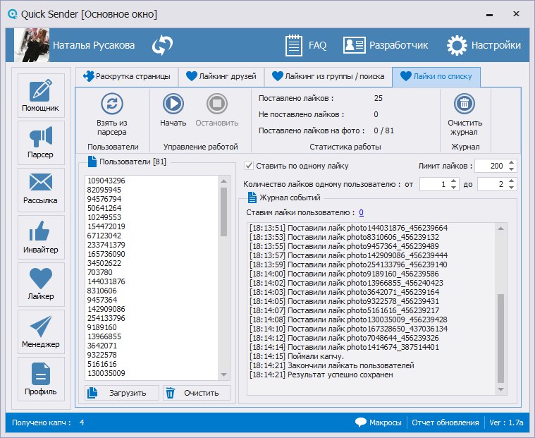The height and width of the screenshot is (438, 535).
Task: Click the Очистить users list button
Action: point(196,393)
